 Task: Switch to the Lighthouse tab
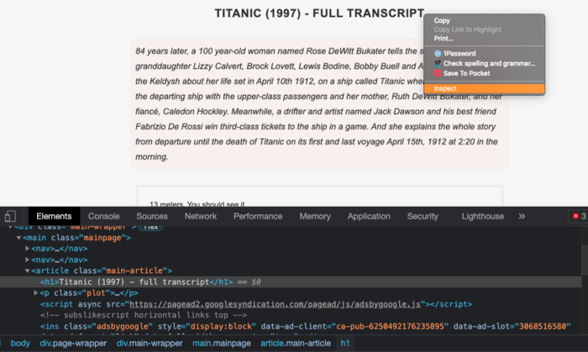483,216
